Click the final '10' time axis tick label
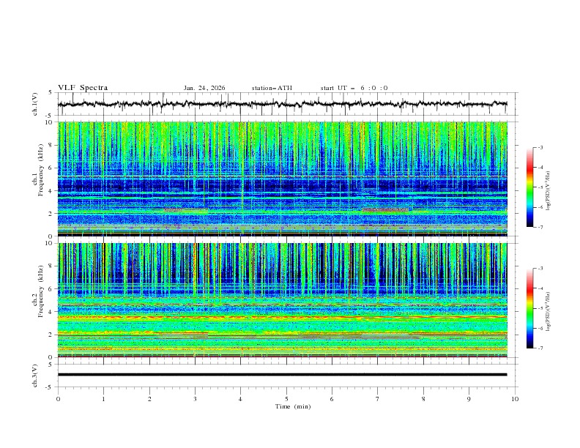 point(515,399)
